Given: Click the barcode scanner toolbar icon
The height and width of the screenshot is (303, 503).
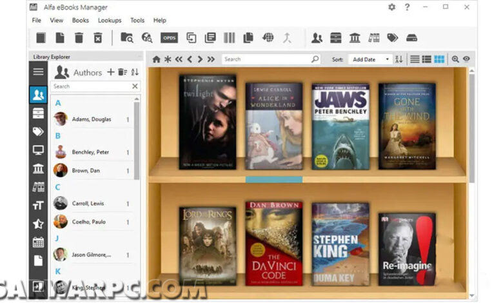Looking at the screenshot, I should (230, 38).
